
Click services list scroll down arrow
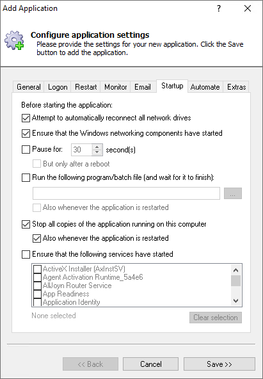(236, 301)
